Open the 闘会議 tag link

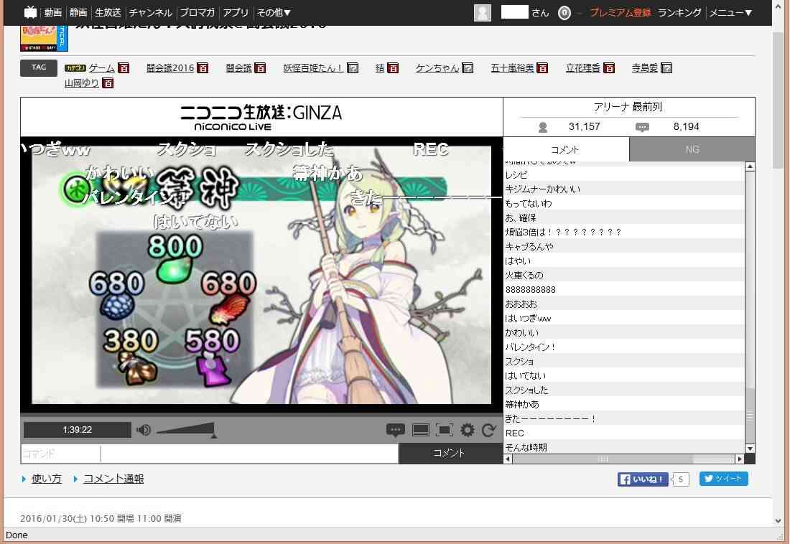click(x=239, y=68)
